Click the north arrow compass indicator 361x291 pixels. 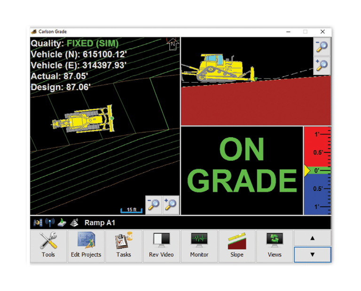[x=173, y=44]
